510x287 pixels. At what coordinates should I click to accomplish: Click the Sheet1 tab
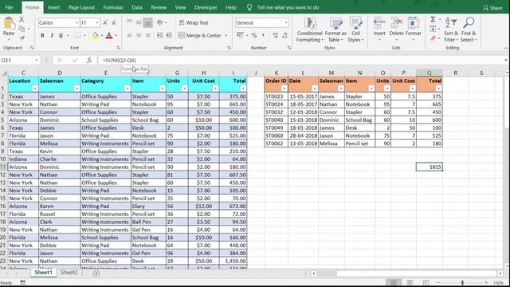click(43, 273)
